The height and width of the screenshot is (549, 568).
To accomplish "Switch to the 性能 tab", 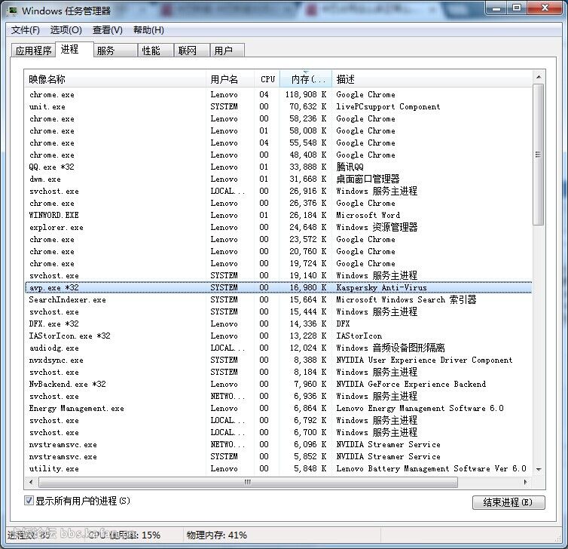I will 156,51.
